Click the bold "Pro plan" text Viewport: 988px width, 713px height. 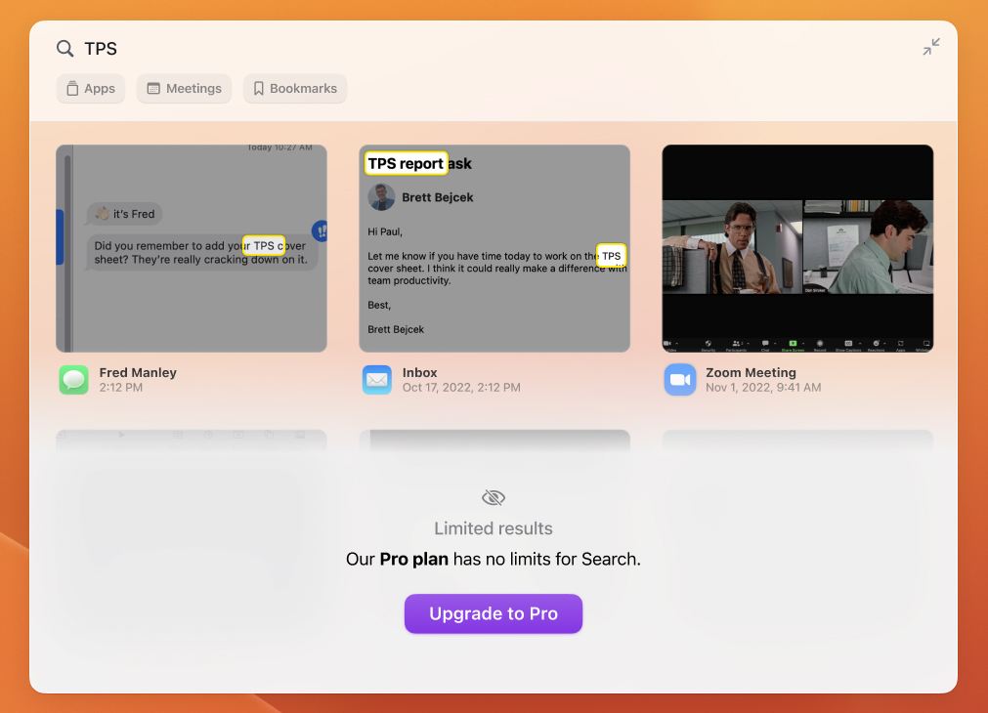pos(413,560)
